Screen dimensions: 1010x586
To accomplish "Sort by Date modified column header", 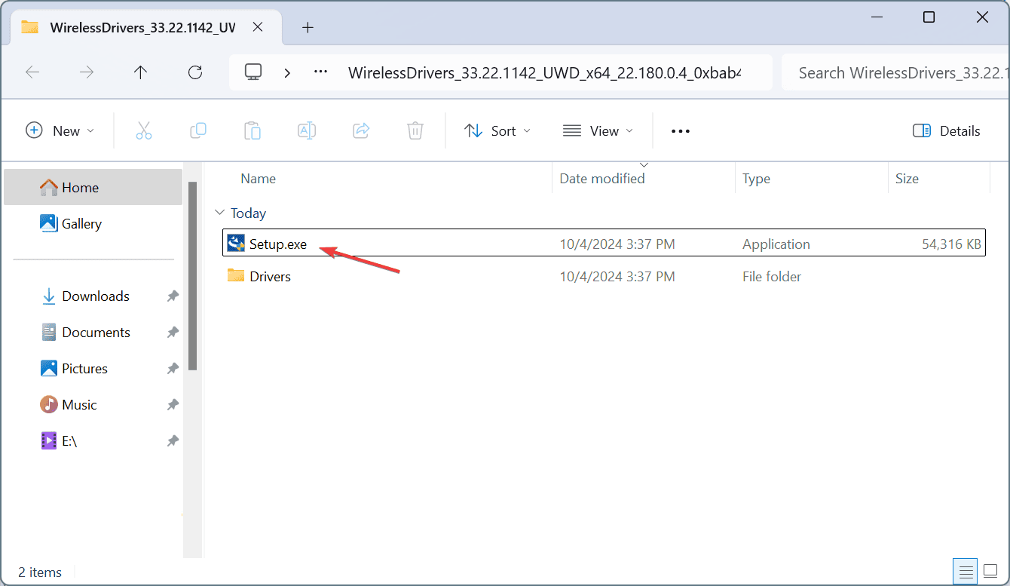I will click(x=602, y=179).
